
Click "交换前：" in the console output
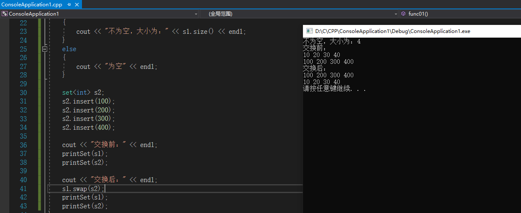coord(315,48)
